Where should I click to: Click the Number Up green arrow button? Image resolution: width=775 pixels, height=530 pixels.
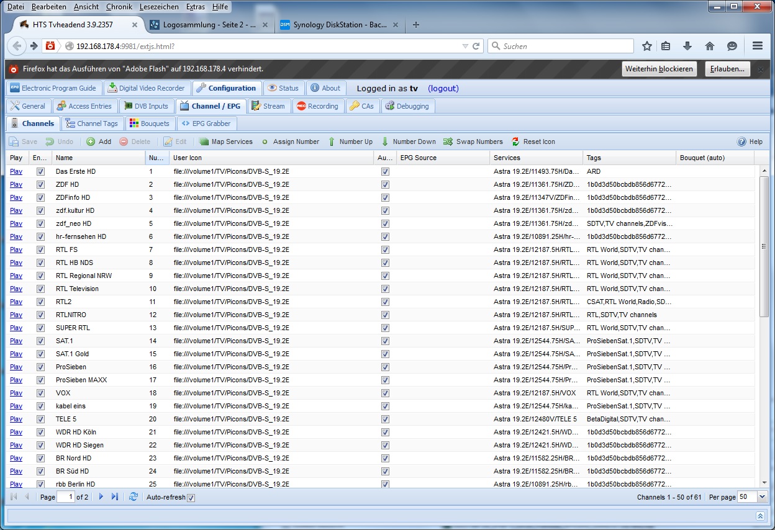(350, 141)
